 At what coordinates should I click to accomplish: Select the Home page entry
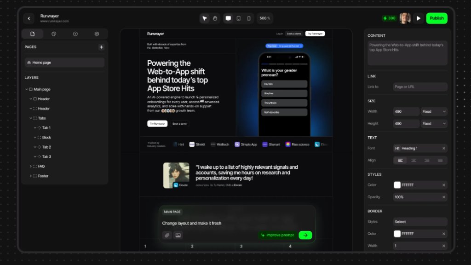pos(64,63)
